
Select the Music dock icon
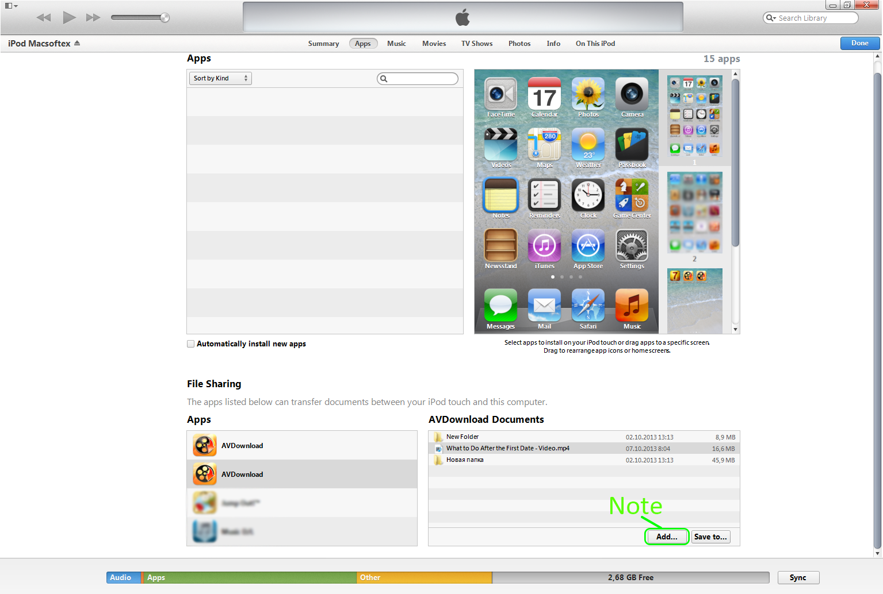click(632, 305)
